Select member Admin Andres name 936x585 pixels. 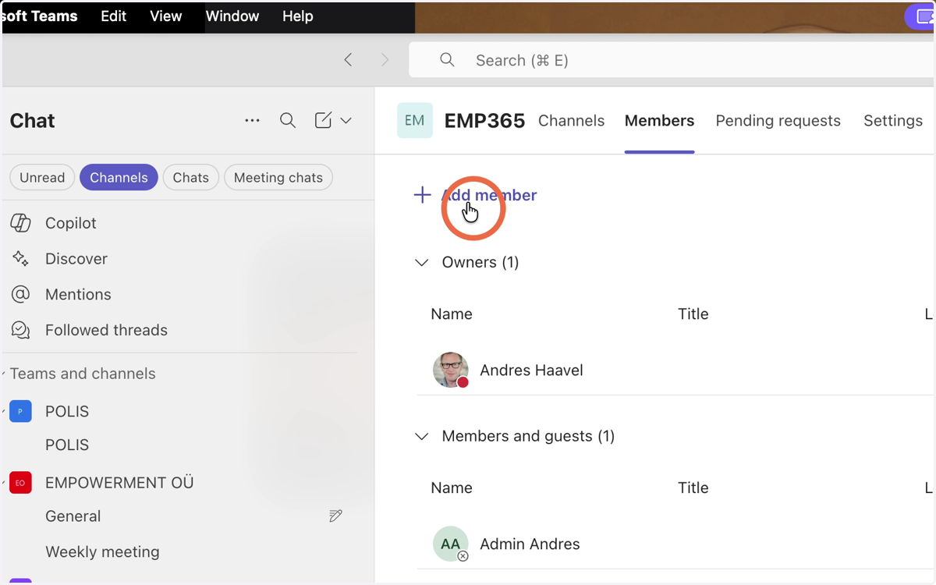[x=530, y=544]
